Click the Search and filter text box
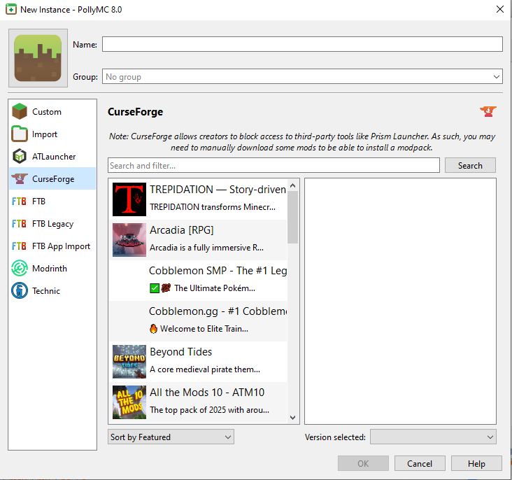 (273, 165)
